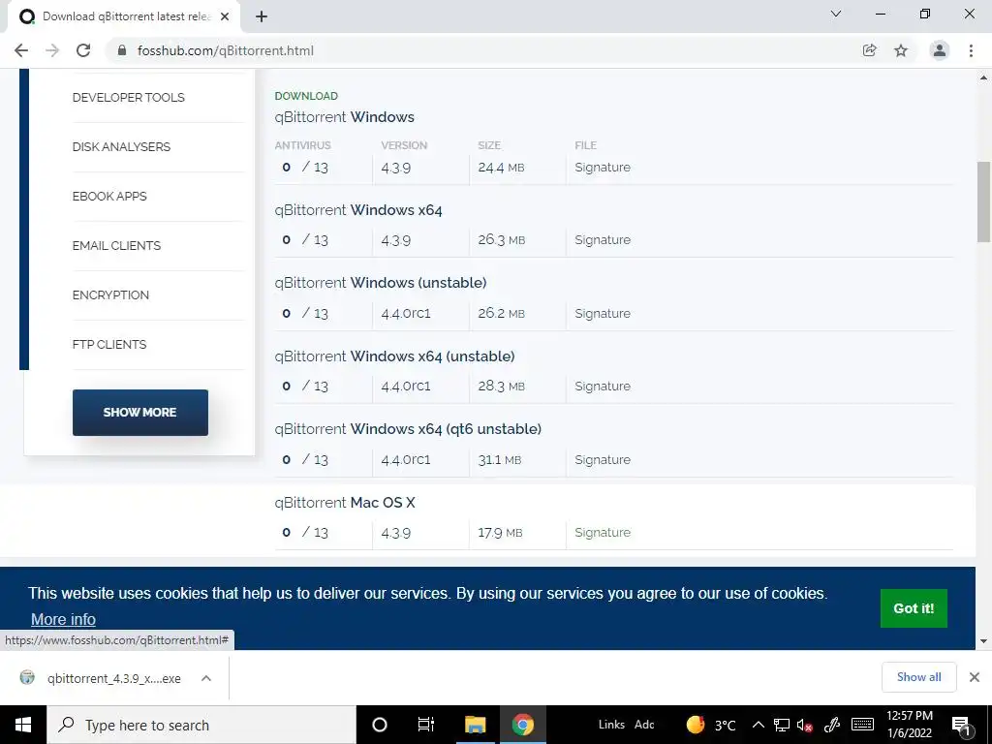This screenshot has width=992, height=744.
Task: Click version 4.4.0rc1 in qt6 unstable row
Action: (406, 460)
